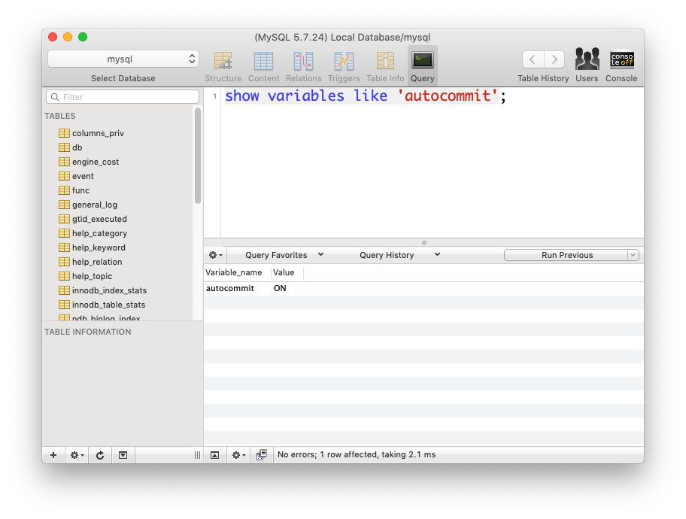Open the query editor gear menu
The height and width of the screenshot is (519, 686).
pos(215,255)
